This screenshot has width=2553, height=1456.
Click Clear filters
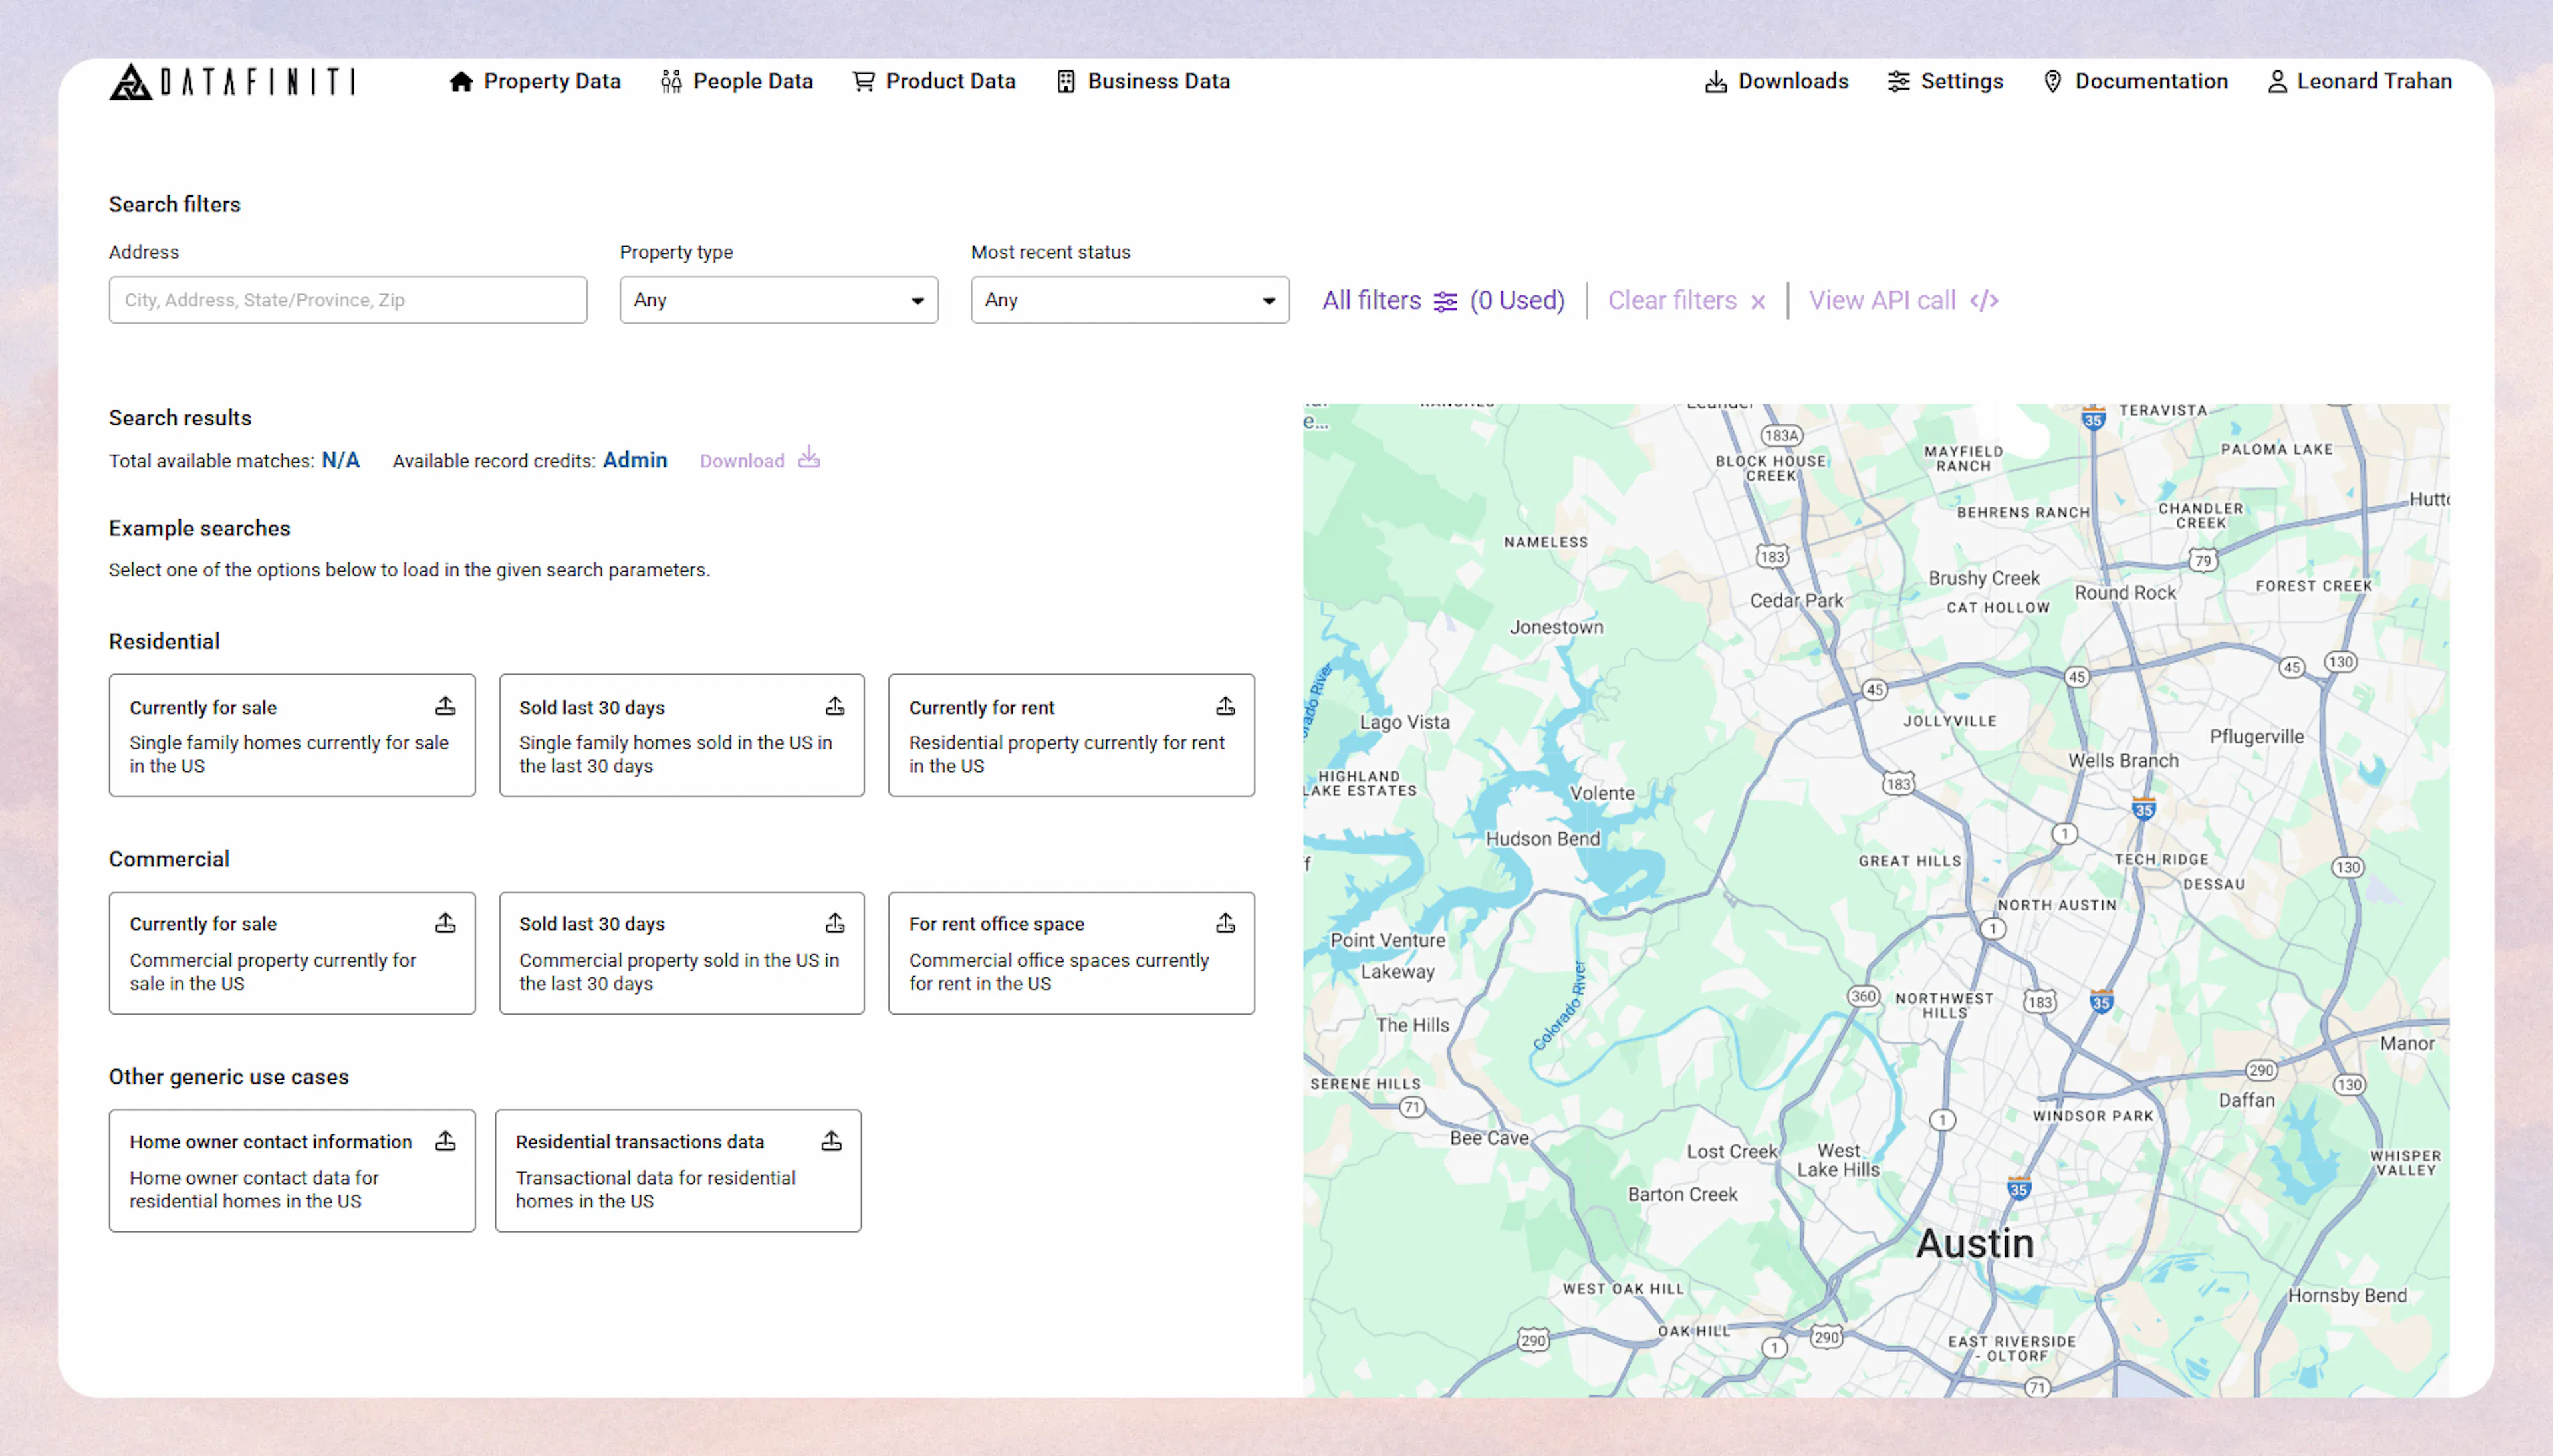point(1672,300)
